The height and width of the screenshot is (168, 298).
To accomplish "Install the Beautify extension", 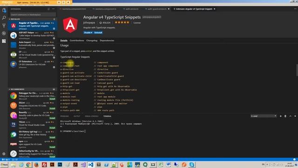I will tap(52, 118).
